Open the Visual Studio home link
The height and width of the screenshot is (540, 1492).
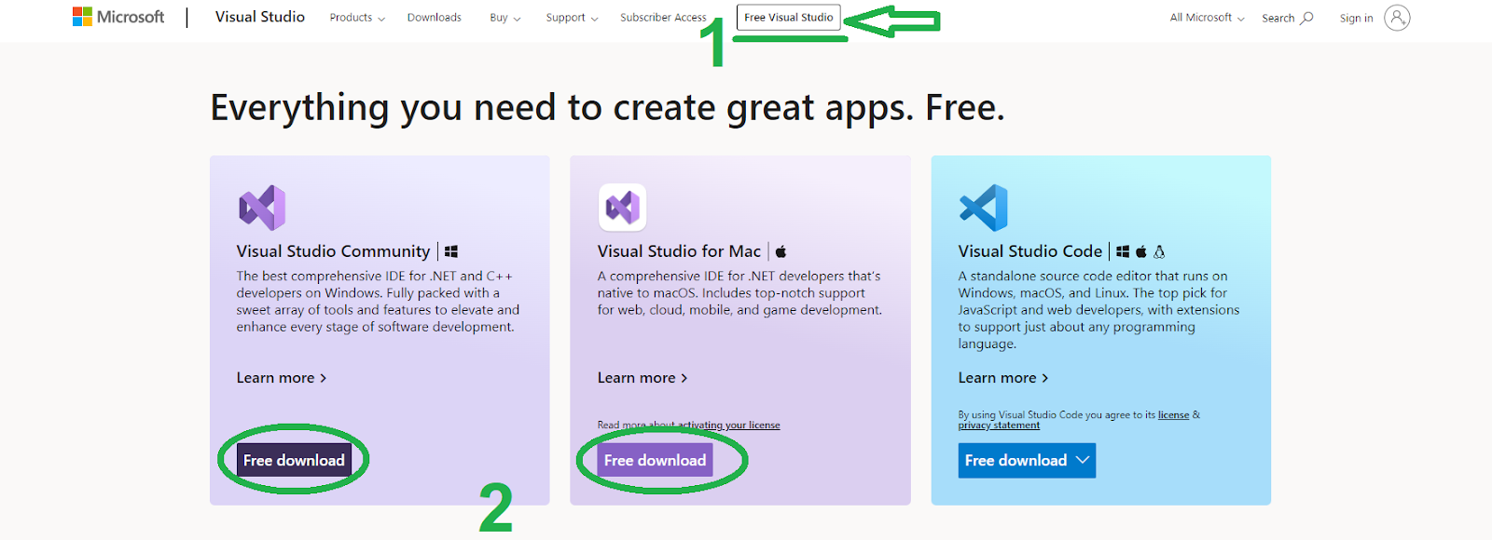tap(260, 17)
